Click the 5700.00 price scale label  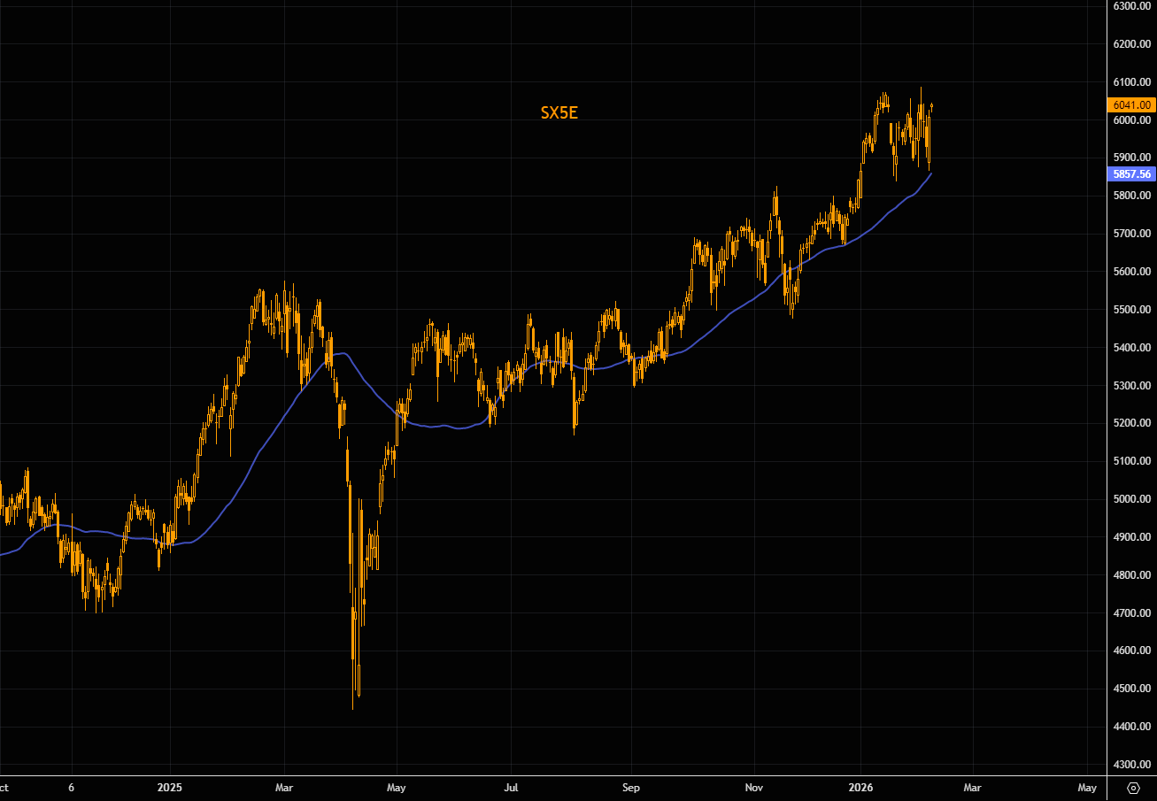[1132, 234]
